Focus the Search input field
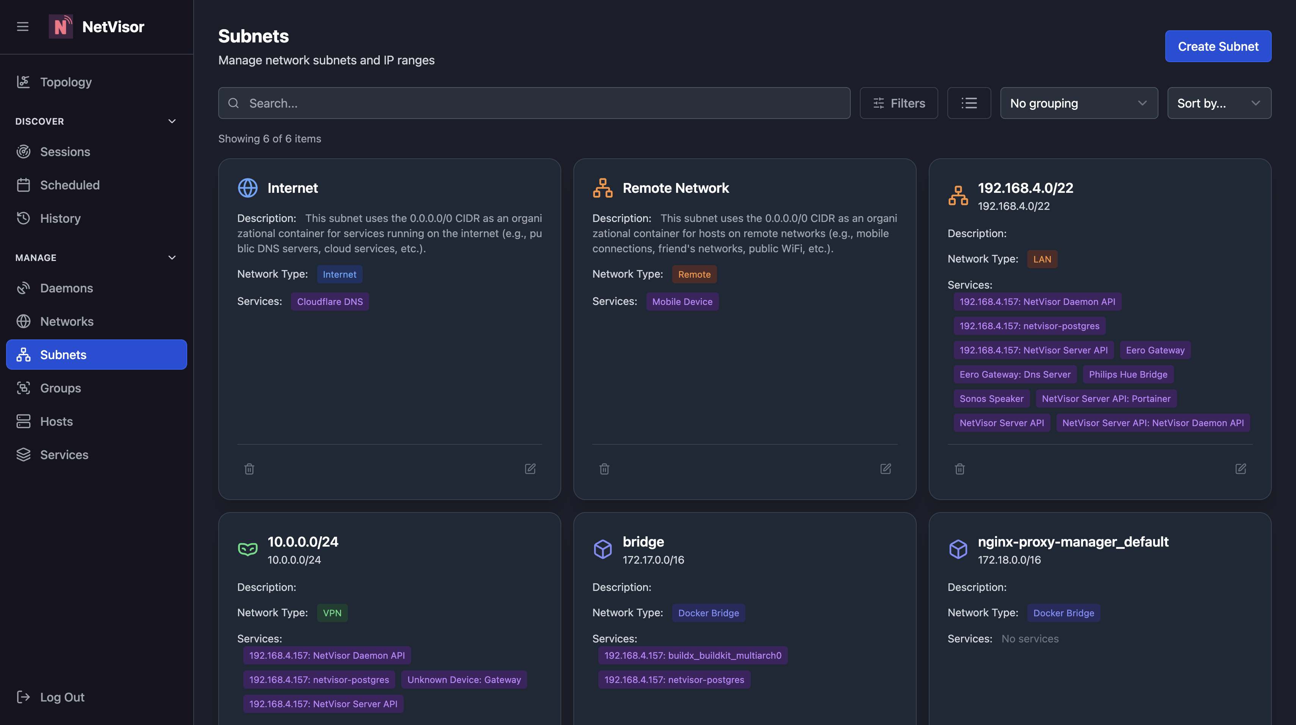1296x725 pixels. [x=534, y=103]
